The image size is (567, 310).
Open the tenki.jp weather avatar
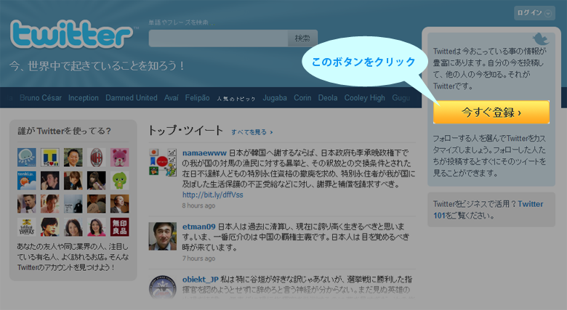(x=27, y=180)
